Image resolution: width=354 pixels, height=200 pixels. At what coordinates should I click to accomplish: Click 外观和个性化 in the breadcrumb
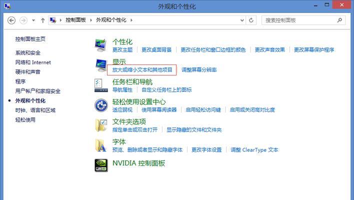pyautogui.click(x=111, y=20)
